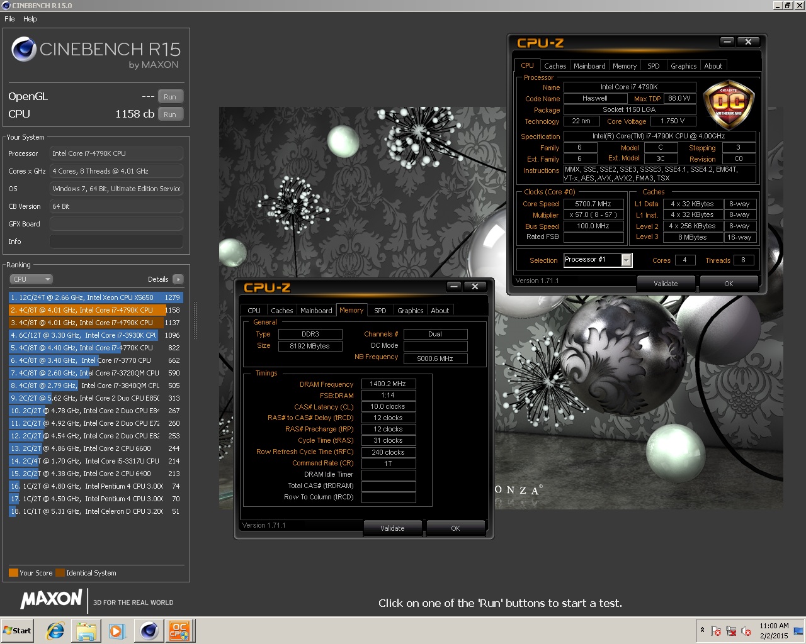Close the CPU-Z CPU window
806x644 pixels.
point(749,42)
